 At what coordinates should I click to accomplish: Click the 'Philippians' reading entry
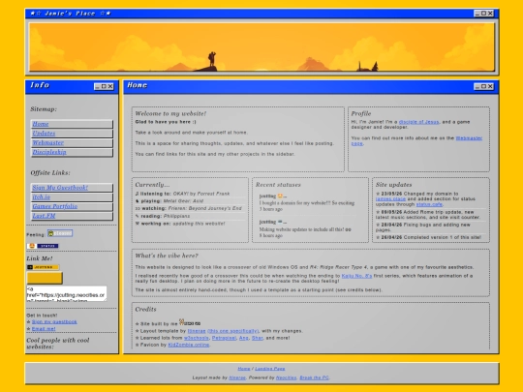point(177,216)
